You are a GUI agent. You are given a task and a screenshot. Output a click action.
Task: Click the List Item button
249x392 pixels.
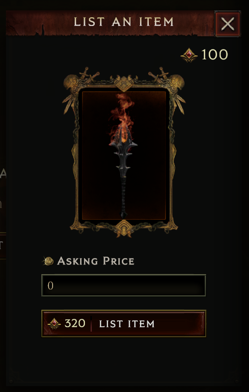124,323
